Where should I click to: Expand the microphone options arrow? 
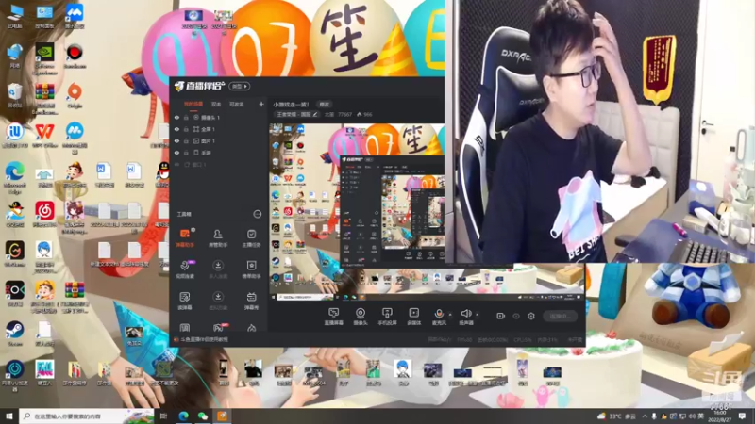(x=450, y=315)
